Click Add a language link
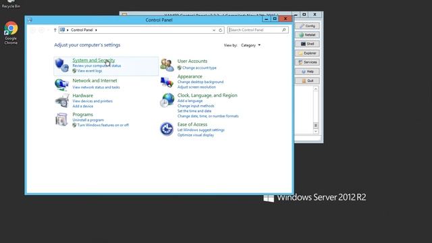This screenshot has height=243, width=432. [190, 101]
